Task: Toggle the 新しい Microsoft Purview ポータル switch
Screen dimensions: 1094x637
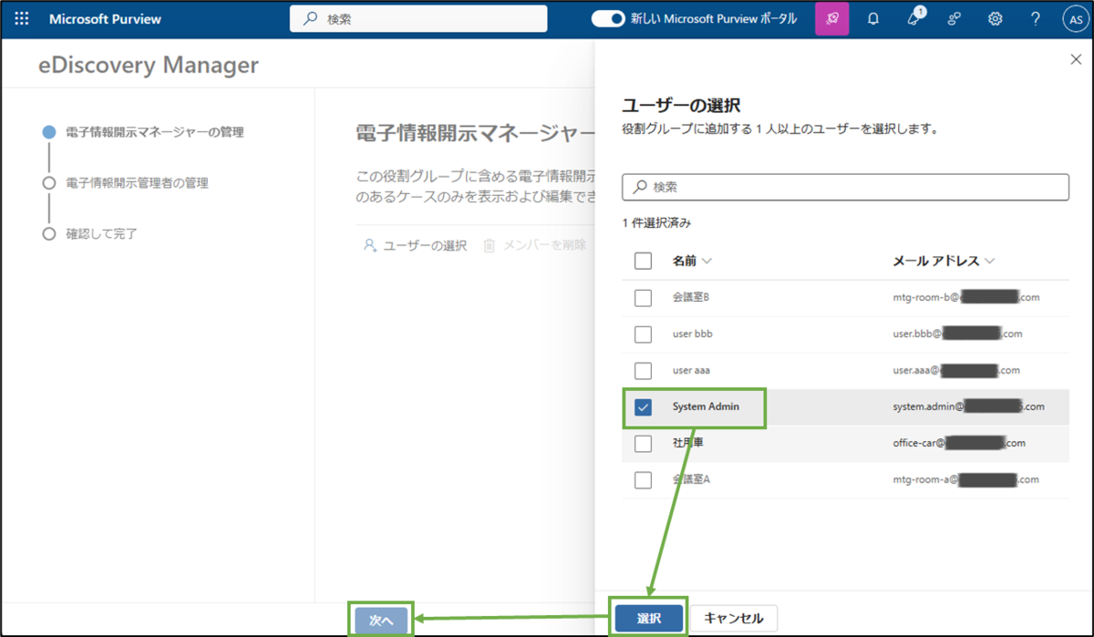Action: pyautogui.click(x=608, y=18)
